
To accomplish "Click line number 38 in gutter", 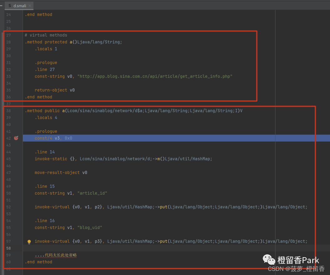I will click(8, 111).
